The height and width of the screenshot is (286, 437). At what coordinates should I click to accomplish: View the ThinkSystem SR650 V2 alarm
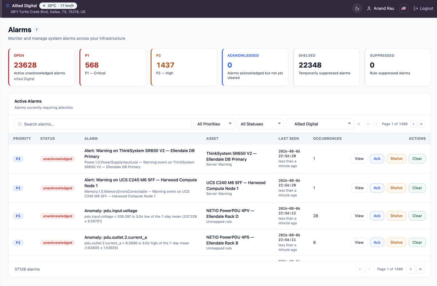[x=359, y=159]
